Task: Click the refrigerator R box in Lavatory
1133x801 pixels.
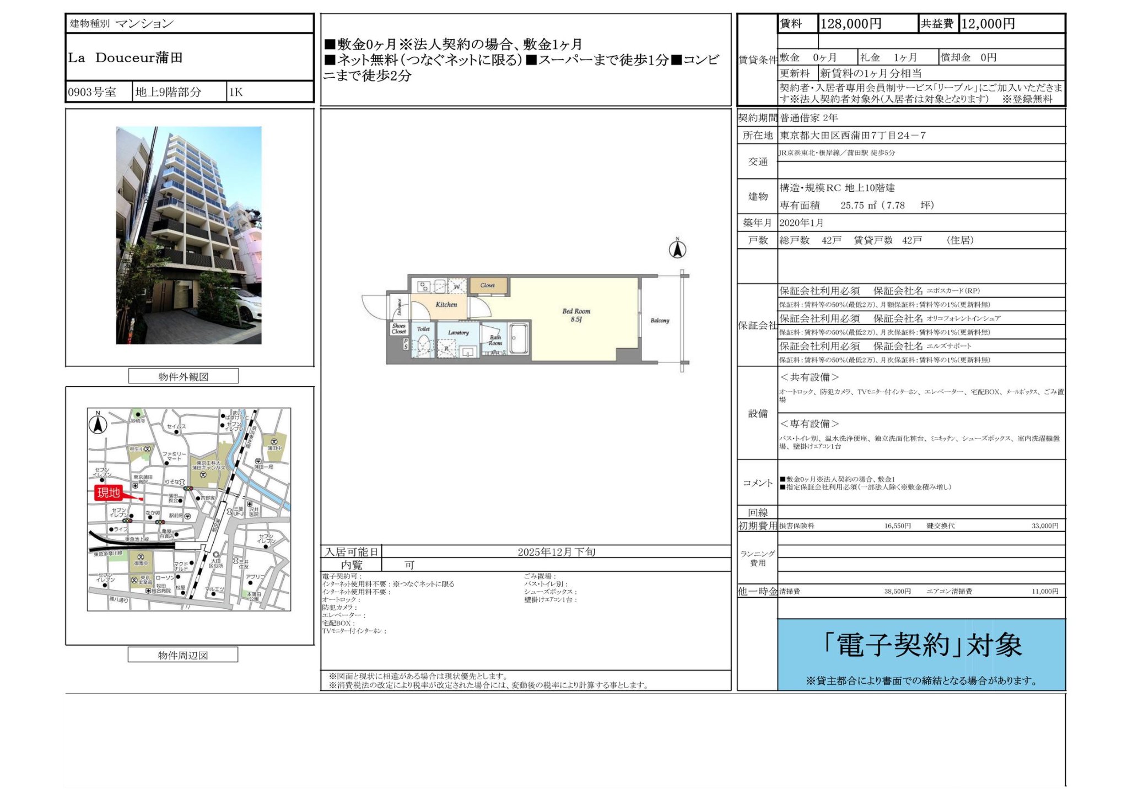Action: (447, 349)
